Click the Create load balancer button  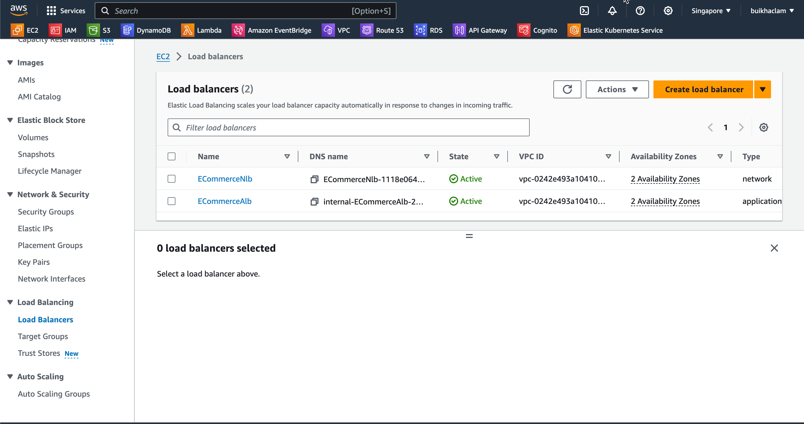pyautogui.click(x=703, y=90)
